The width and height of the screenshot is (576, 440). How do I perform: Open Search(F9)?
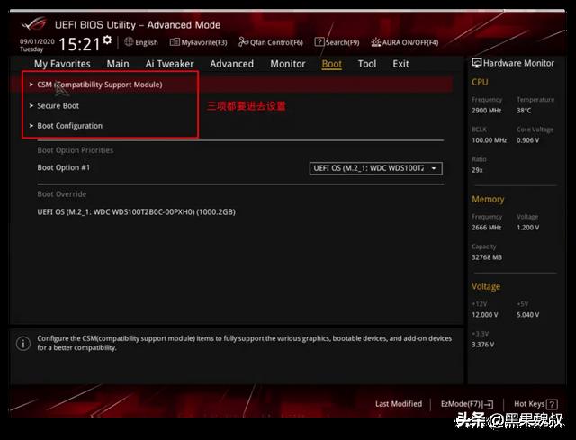(337, 42)
